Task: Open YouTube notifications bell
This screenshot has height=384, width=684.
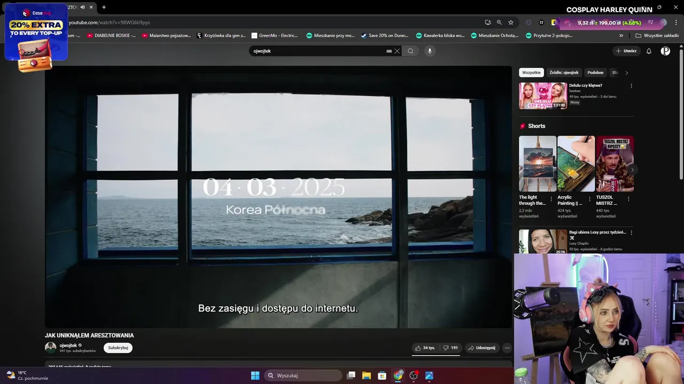Action: pos(649,51)
